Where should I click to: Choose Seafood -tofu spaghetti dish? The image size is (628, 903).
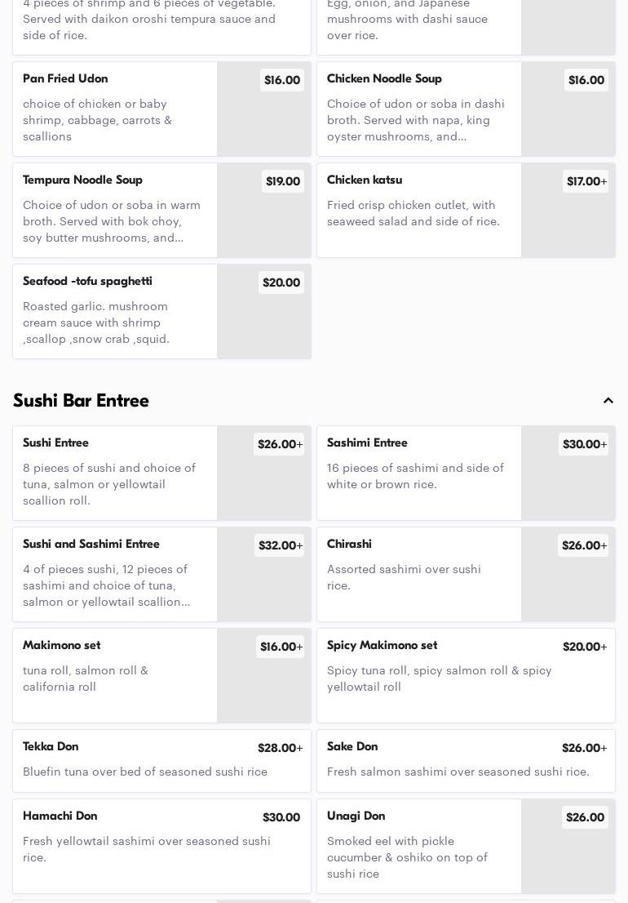(114, 311)
